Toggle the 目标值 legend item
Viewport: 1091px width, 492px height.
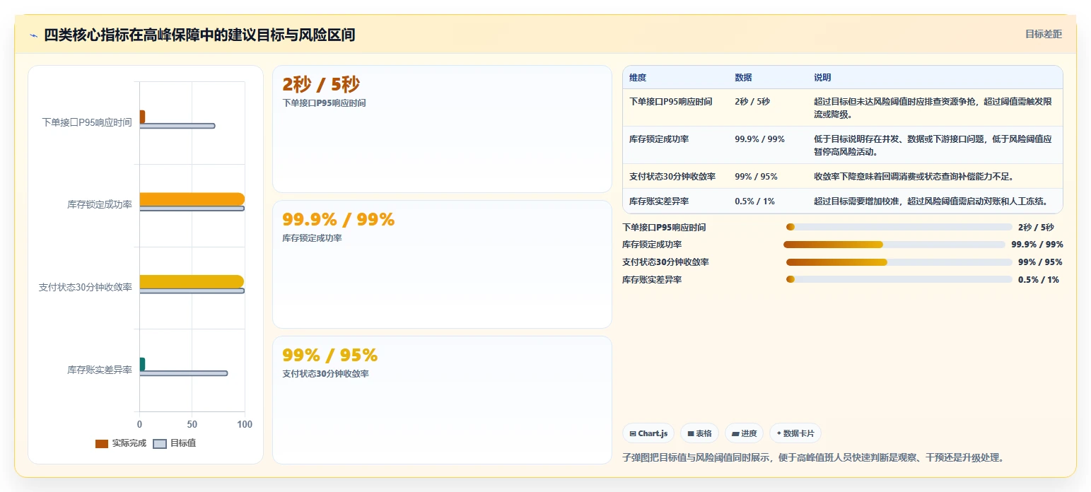click(x=175, y=443)
